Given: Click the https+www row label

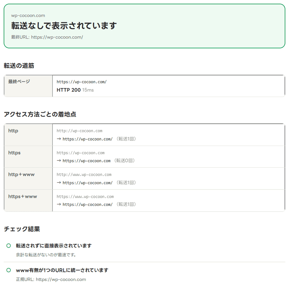Looking at the screenshot, I should pos(23,196).
